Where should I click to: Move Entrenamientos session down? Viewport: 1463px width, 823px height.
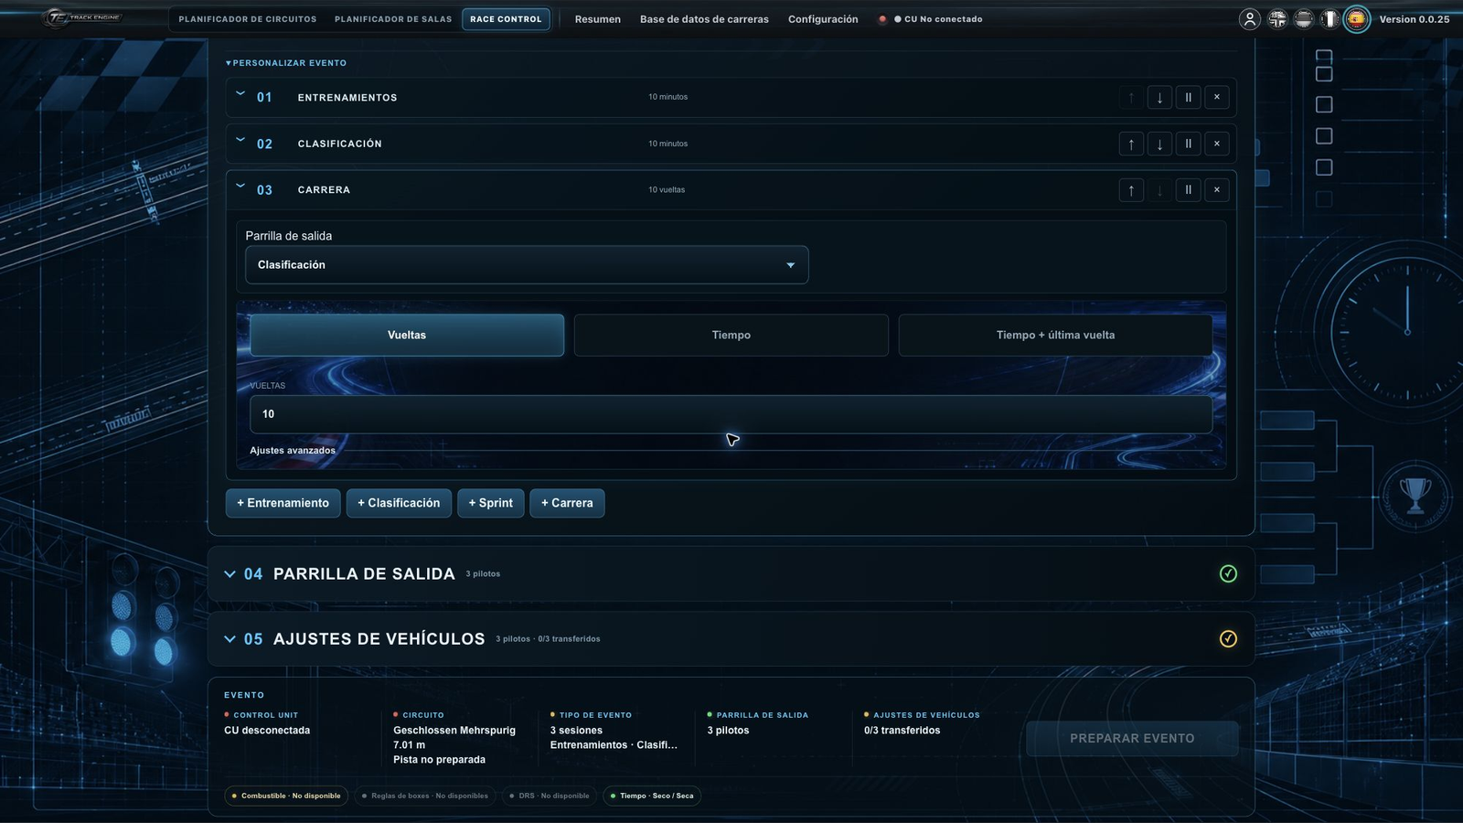[1159, 97]
